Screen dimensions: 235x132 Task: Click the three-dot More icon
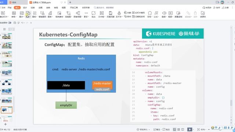[x=86, y=13]
